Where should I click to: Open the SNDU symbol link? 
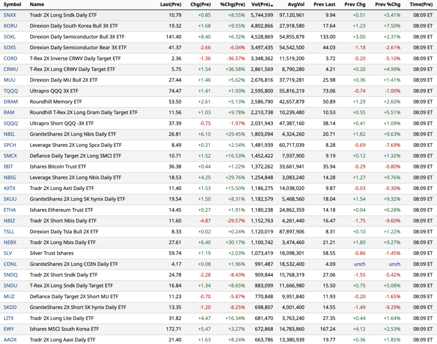tap(11, 286)
